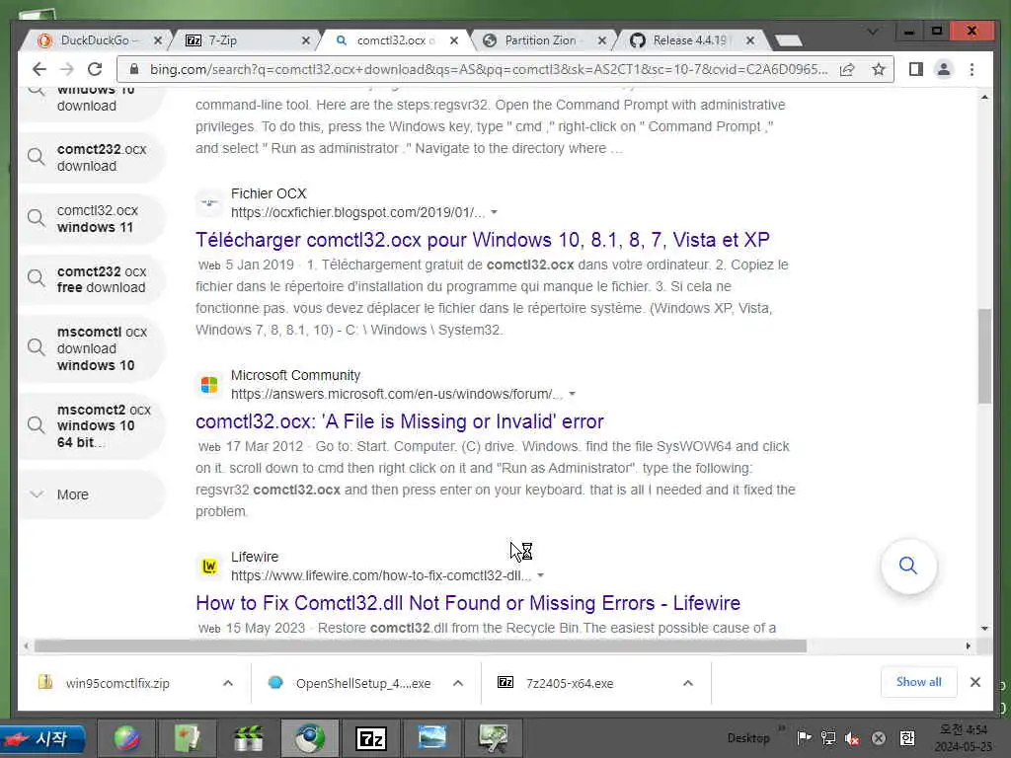Expand dropdown next to ocxfichier.blogspot.com URL

coord(494,212)
